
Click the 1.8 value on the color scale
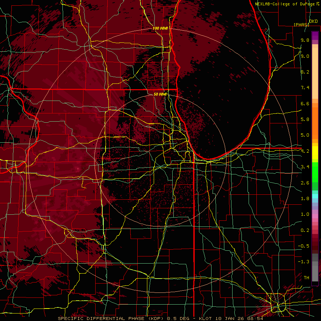[305, 199]
